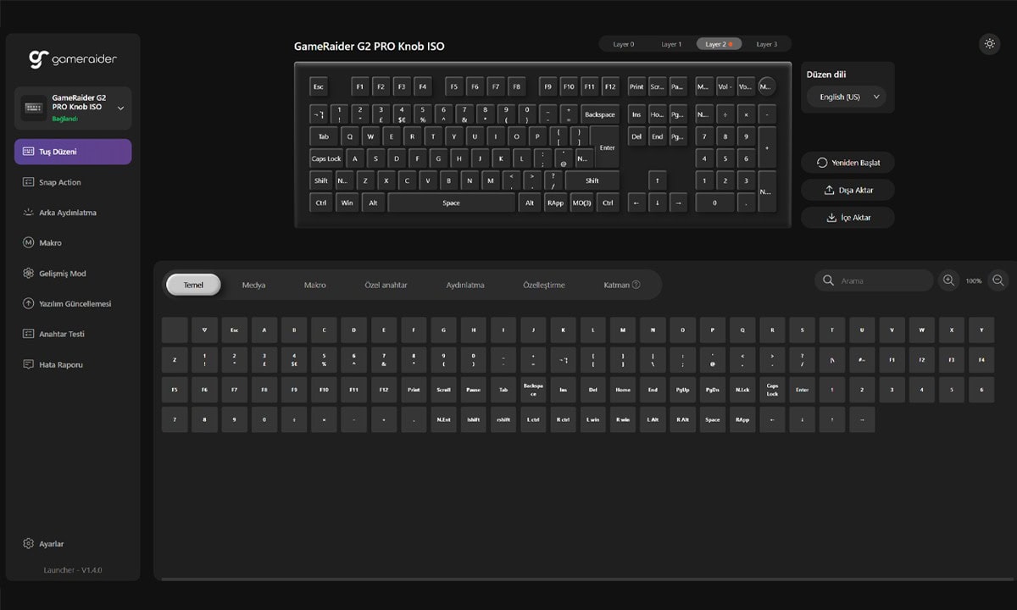This screenshot has width=1017, height=610.
Task: Click the zoom out magnifier icon
Action: tap(998, 280)
